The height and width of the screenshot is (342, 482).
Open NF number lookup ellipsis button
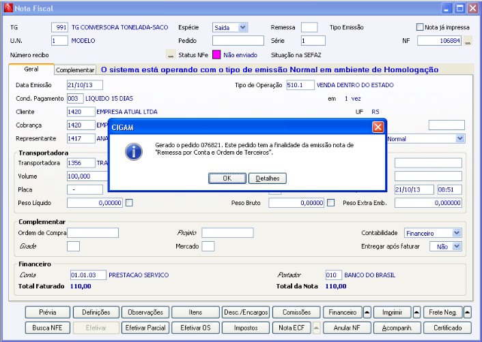click(x=468, y=41)
